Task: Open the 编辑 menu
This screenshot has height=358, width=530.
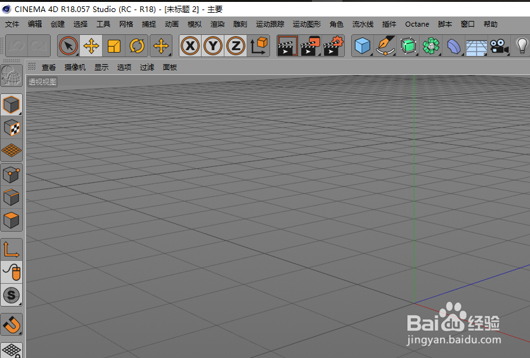Action: [34, 24]
